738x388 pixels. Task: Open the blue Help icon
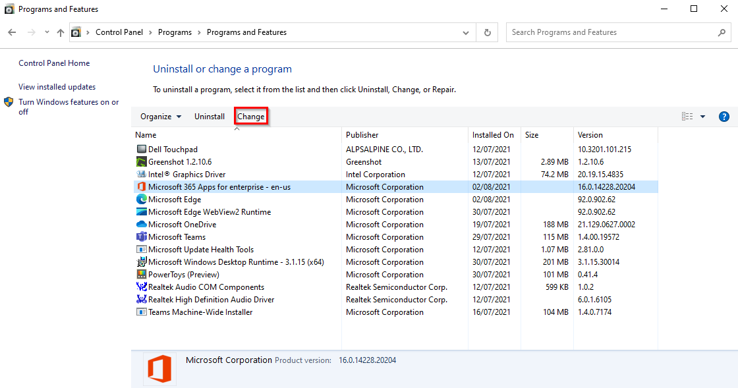pyautogui.click(x=724, y=117)
